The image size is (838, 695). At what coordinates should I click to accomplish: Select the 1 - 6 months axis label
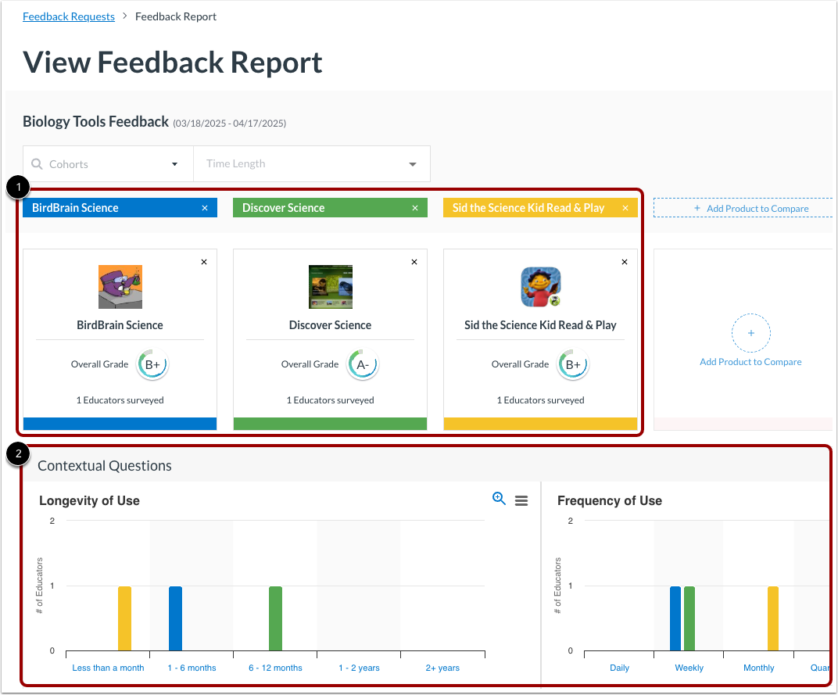click(x=192, y=668)
